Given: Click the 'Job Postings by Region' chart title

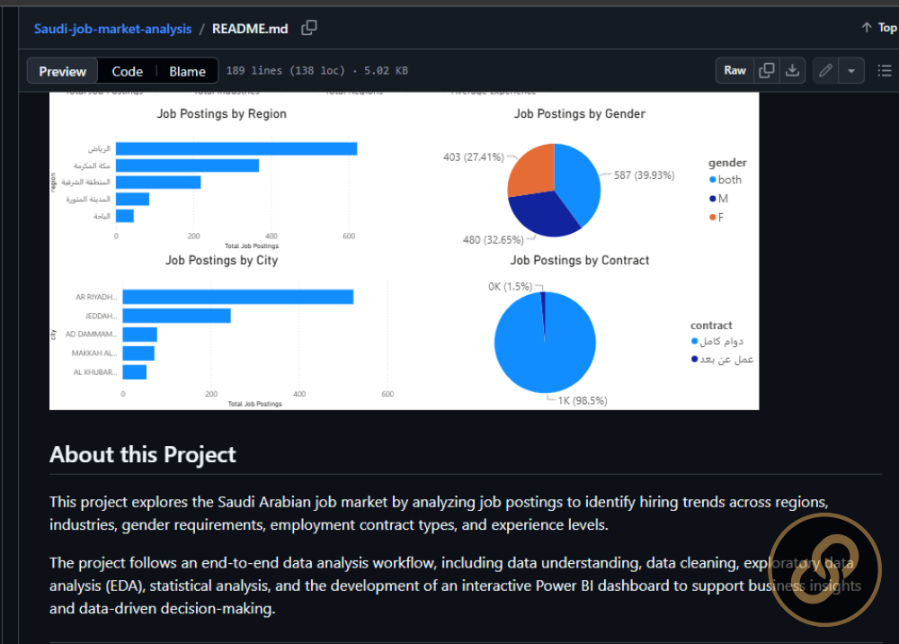Looking at the screenshot, I should point(222,113).
